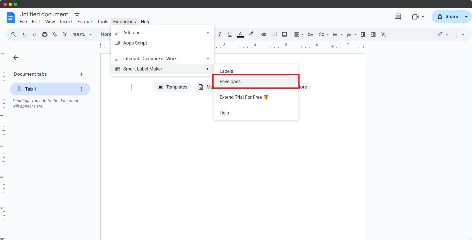Open comment history
Screen dimensions: 472x240
(x=398, y=17)
